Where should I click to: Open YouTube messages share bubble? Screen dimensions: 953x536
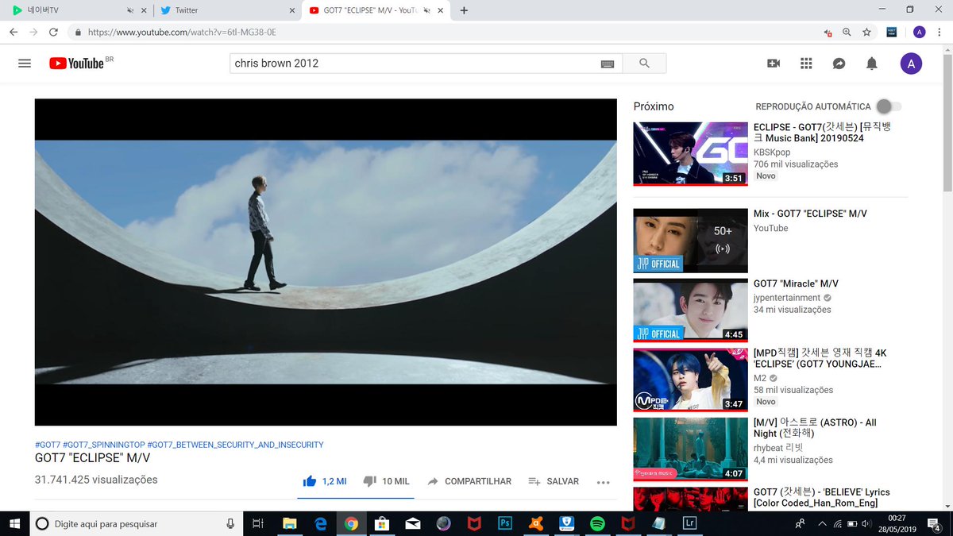coord(839,64)
